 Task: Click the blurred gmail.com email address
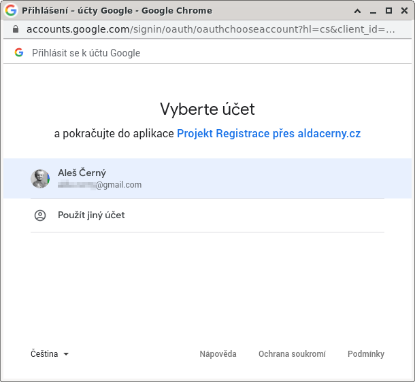coord(100,184)
